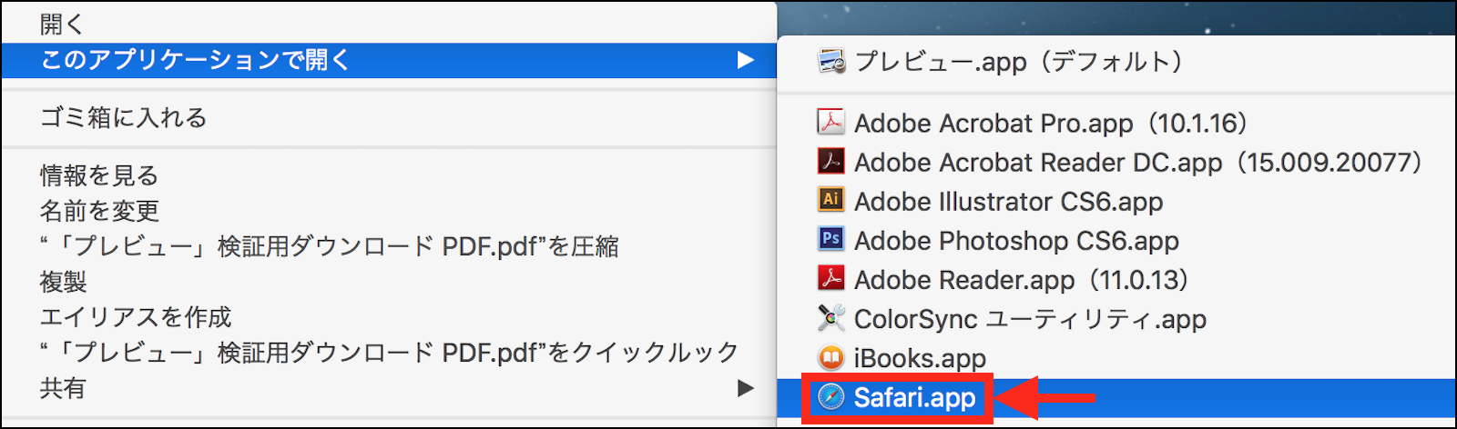The width and height of the screenshot is (1457, 429).
Task: Click the Adobe Illustrator CS6 icon
Action: (x=830, y=201)
